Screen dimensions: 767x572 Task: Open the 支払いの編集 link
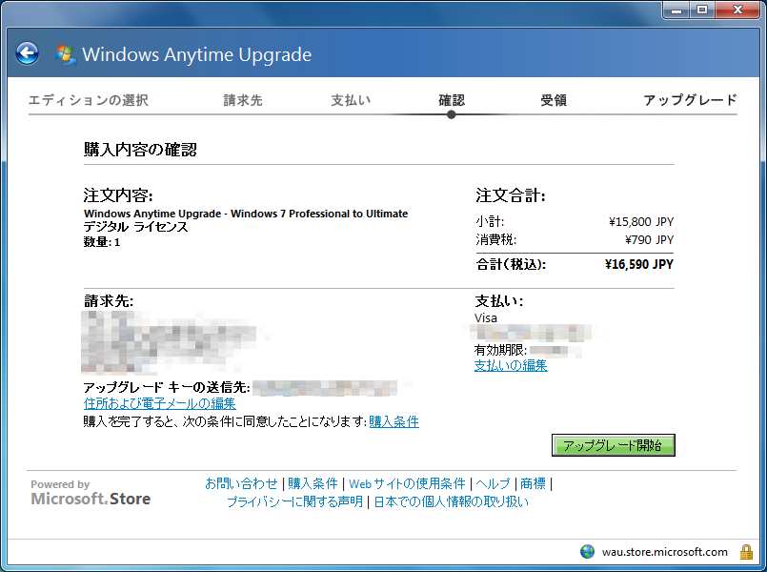click(x=511, y=365)
